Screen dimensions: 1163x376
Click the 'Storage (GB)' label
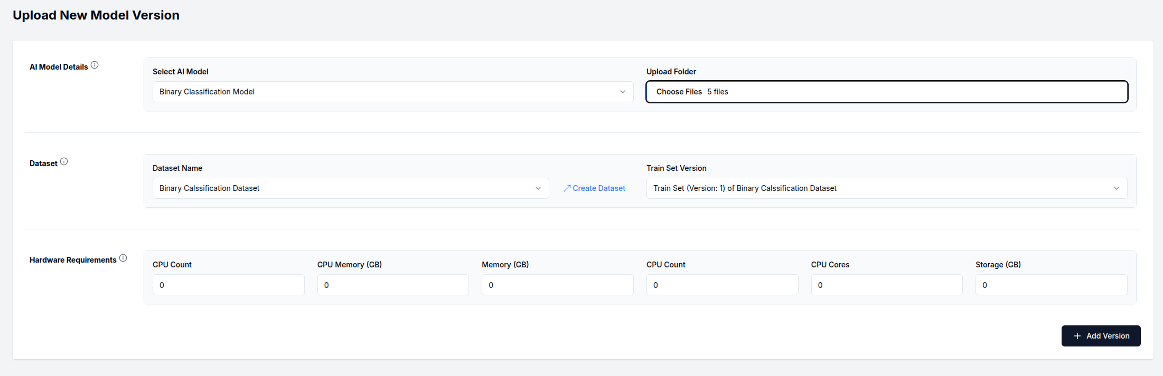[998, 265]
